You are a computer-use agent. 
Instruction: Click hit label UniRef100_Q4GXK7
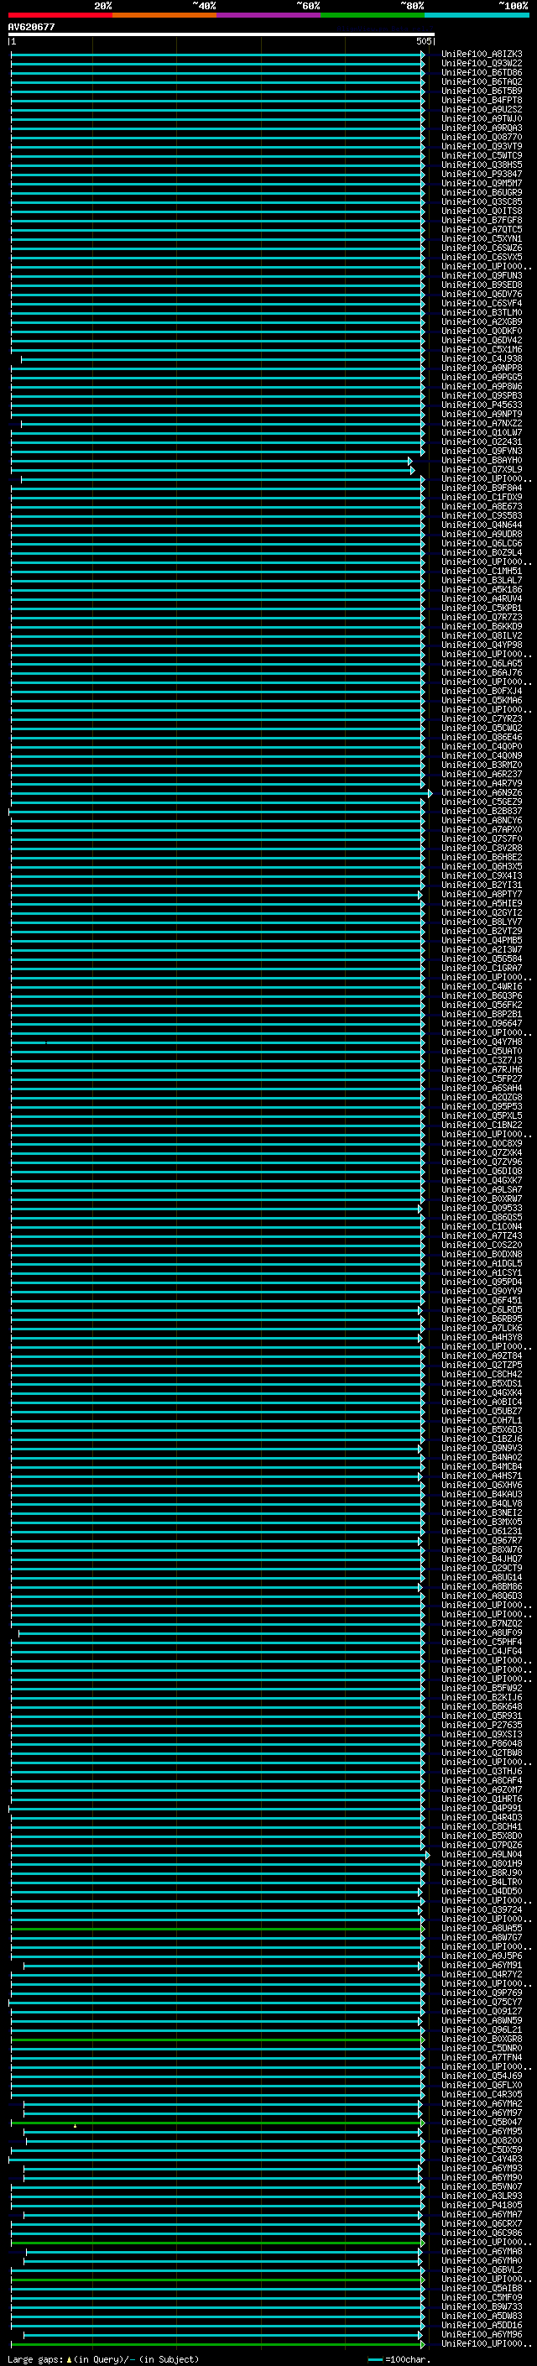pos(481,1181)
